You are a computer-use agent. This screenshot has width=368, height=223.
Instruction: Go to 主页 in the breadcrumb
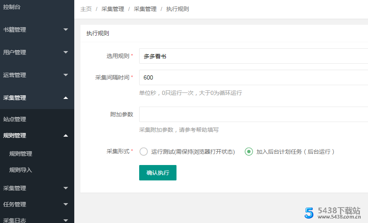click(x=86, y=9)
